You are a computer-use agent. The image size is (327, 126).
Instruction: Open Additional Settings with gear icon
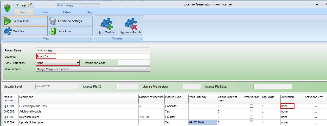click(x=70, y=21)
